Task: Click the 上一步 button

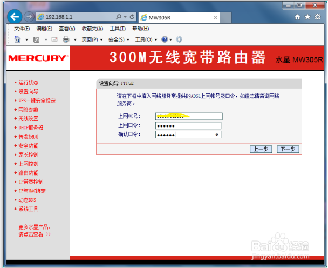Action: click(x=261, y=149)
